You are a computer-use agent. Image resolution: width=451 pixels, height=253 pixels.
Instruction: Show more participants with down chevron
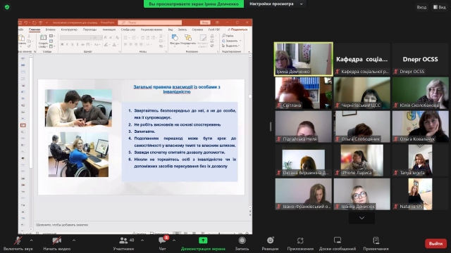[362, 218]
